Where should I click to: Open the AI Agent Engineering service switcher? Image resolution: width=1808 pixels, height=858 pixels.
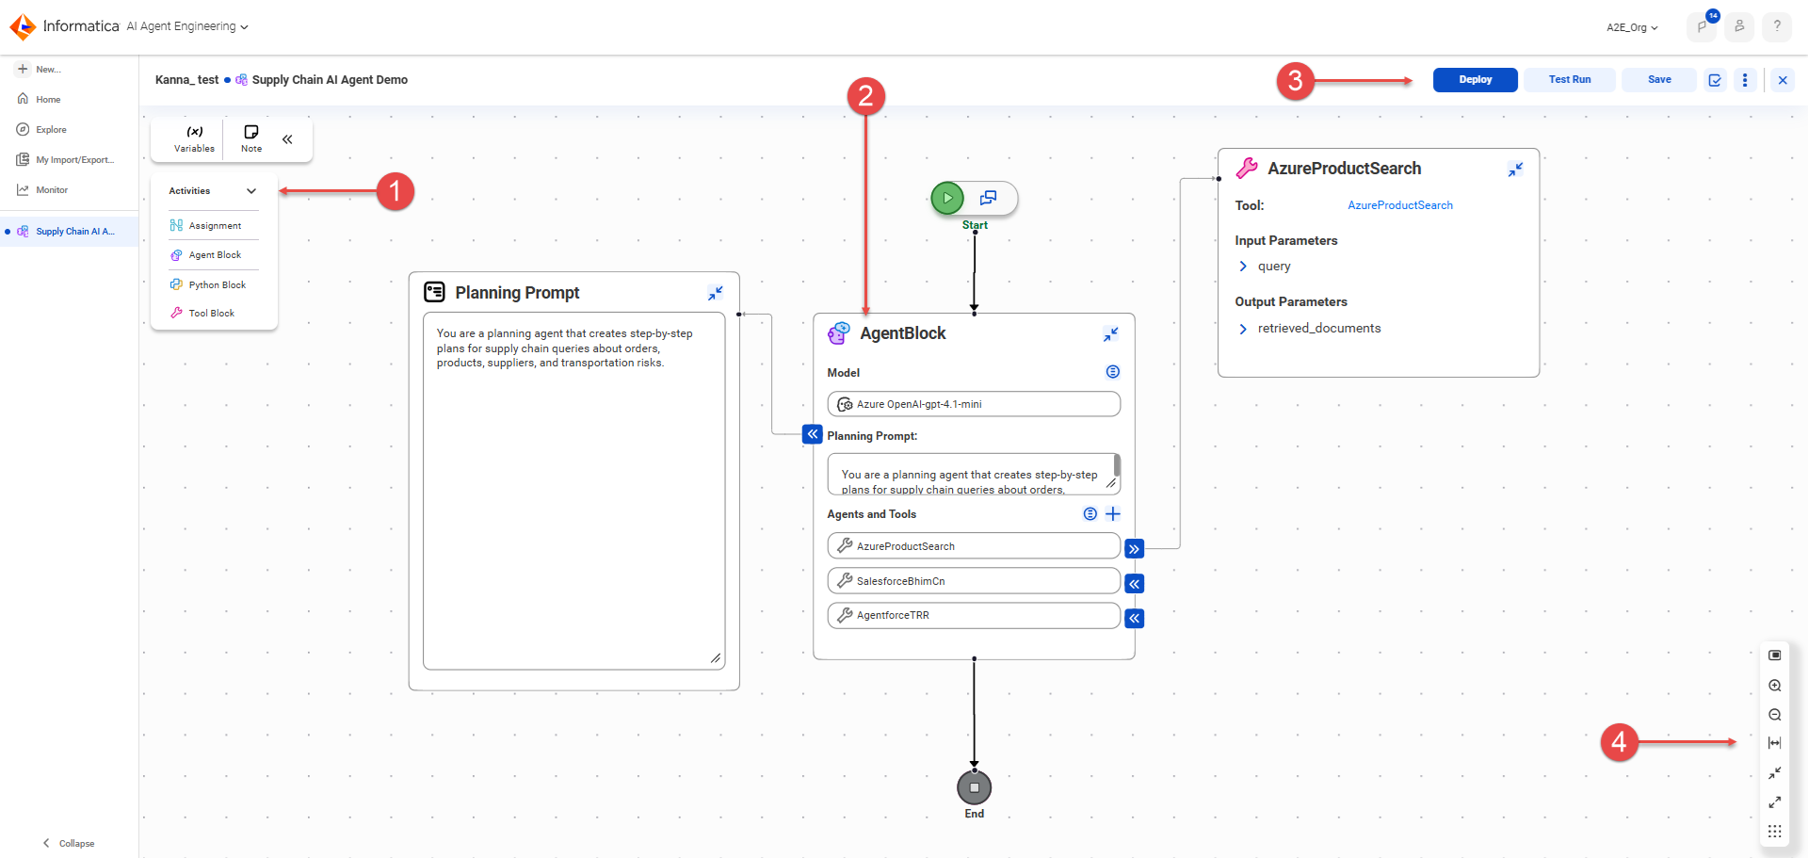coord(187,26)
